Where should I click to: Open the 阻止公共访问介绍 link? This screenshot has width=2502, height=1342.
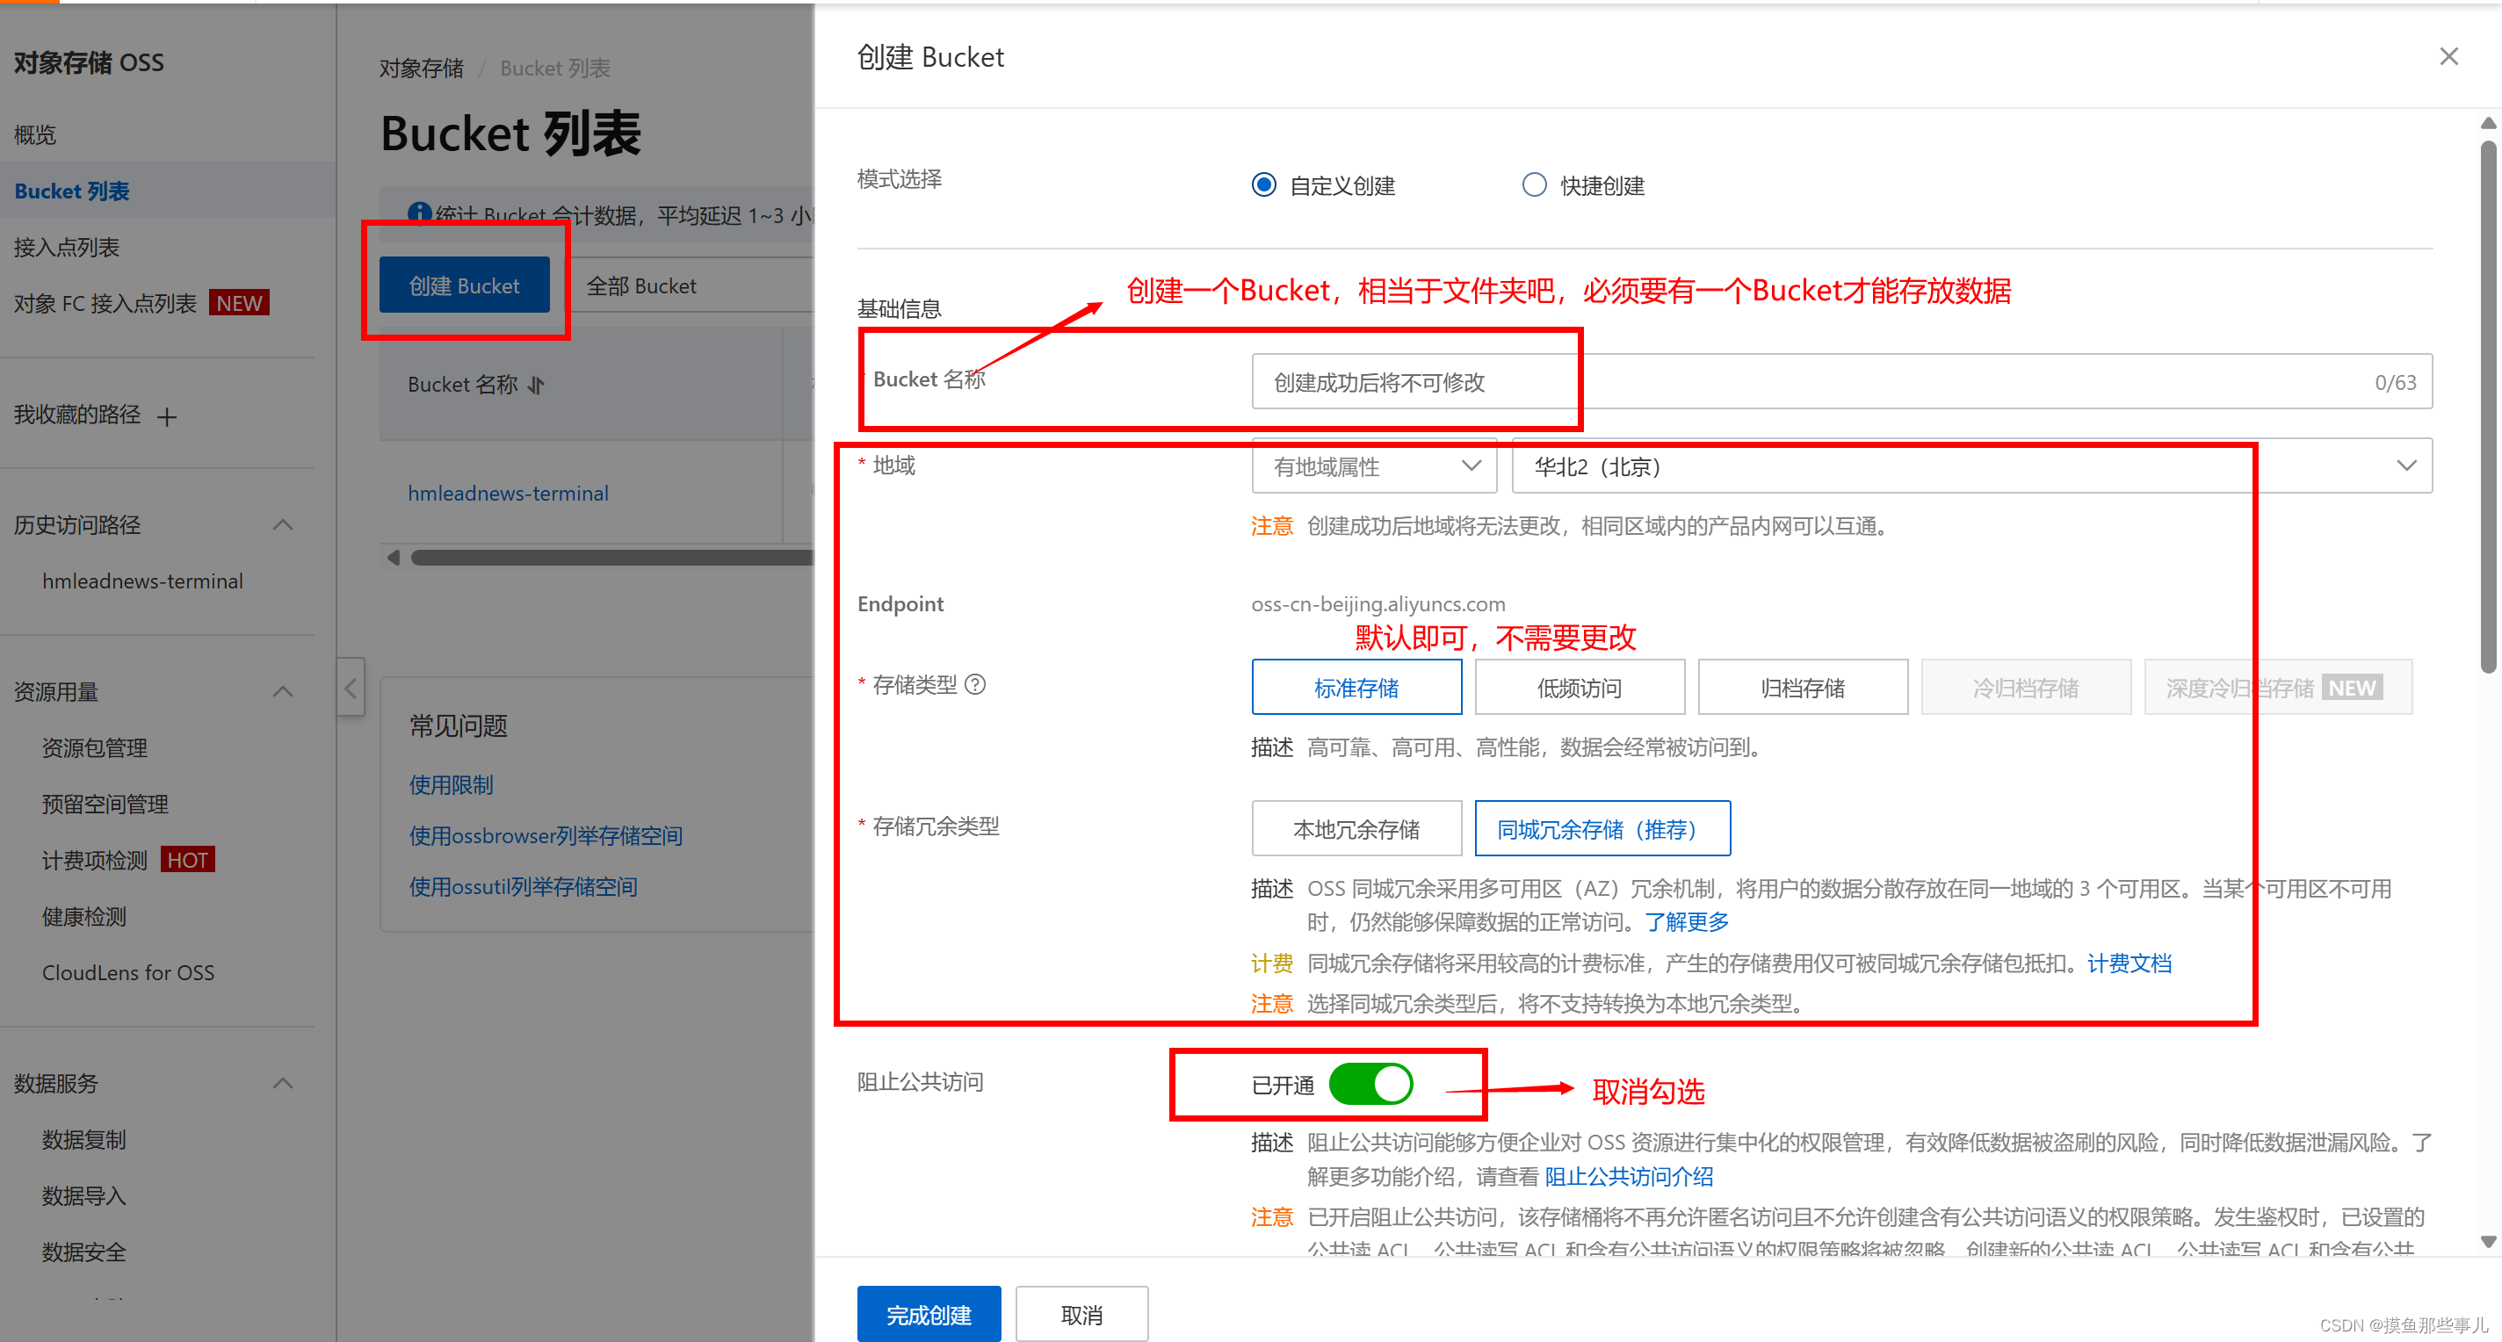click(x=1629, y=1176)
